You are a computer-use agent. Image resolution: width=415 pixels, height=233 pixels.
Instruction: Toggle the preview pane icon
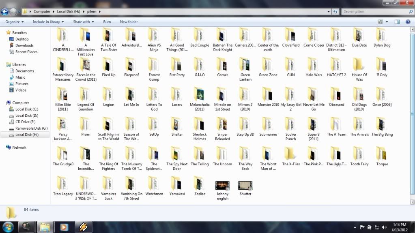coord(397,22)
